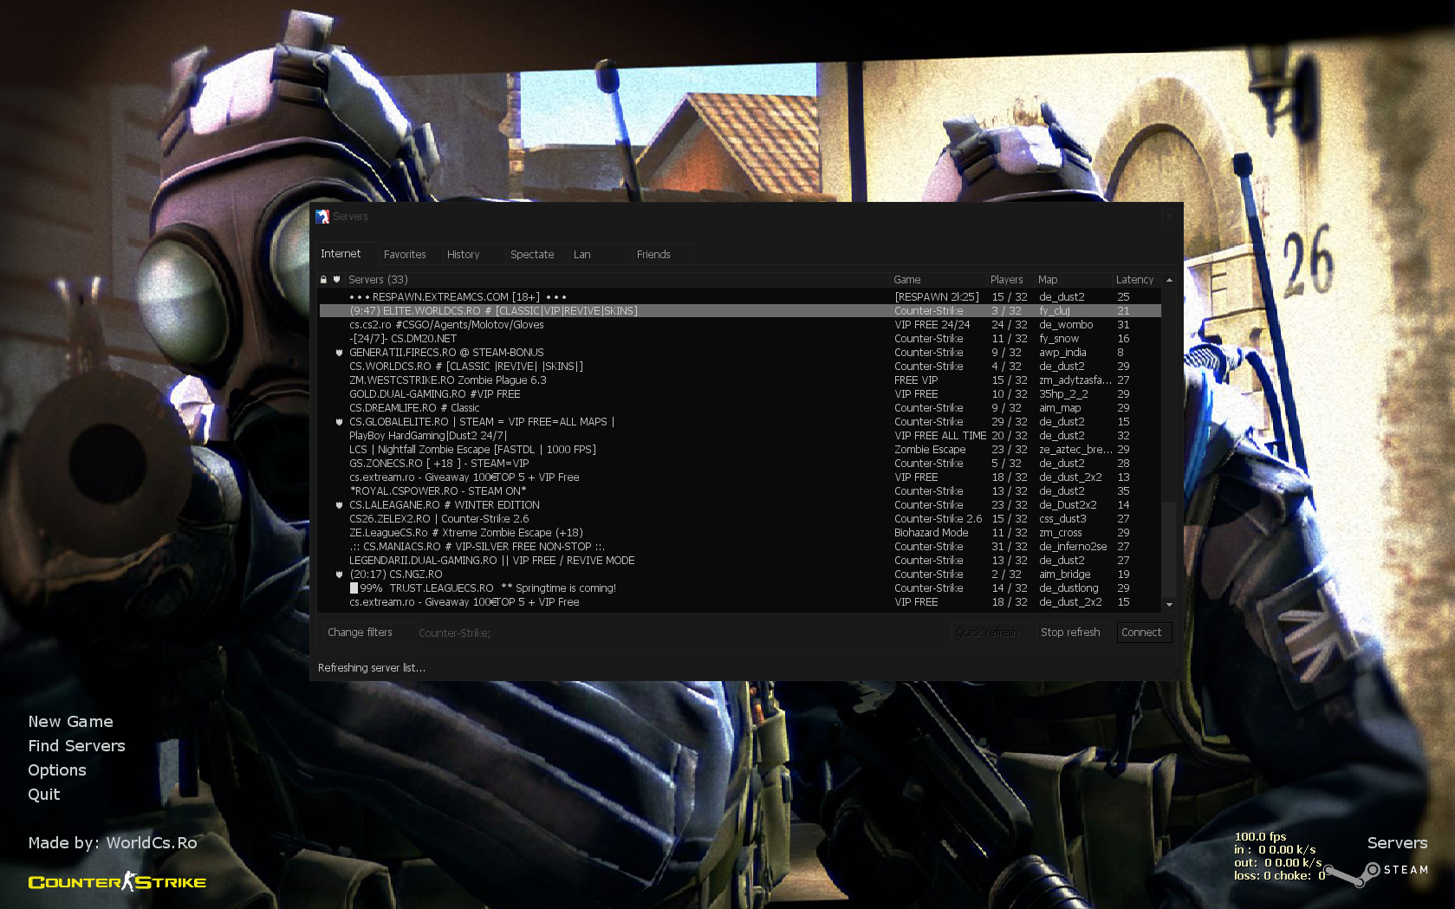Sort by the Map column header
Image resolution: width=1455 pixels, height=909 pixels.
click(x=1074, y=280)
